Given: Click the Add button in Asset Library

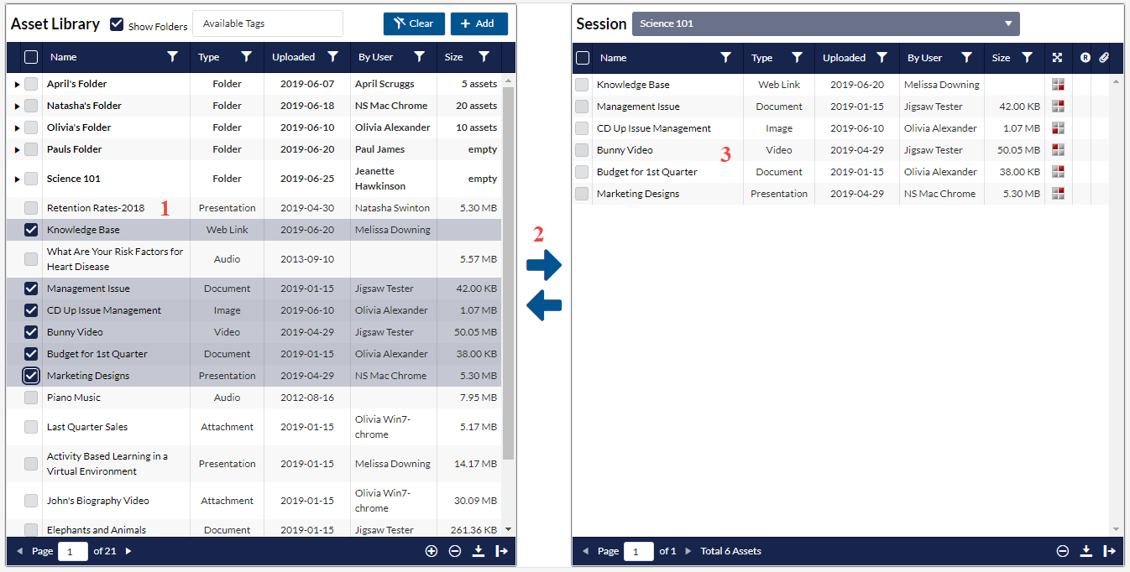Looking at the screenshot, I should [479, 23].
